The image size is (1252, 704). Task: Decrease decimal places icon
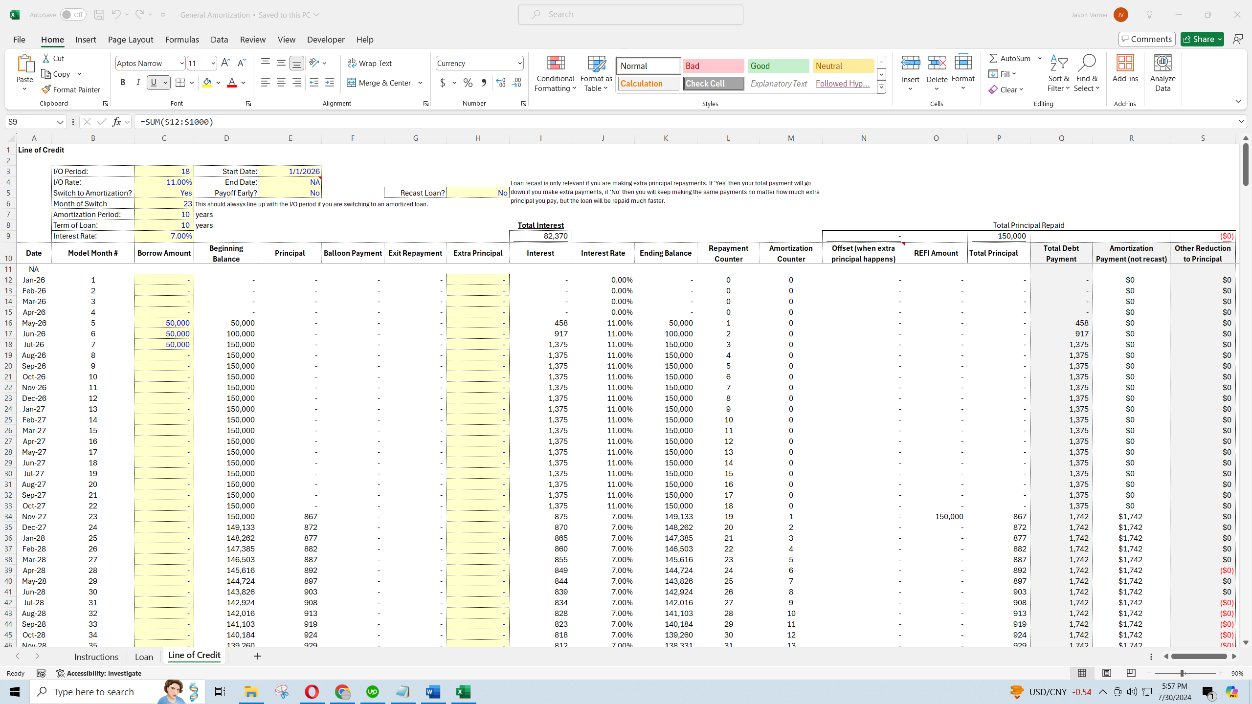(516, 83)
